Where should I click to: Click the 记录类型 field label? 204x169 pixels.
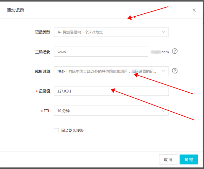point(43,32)
